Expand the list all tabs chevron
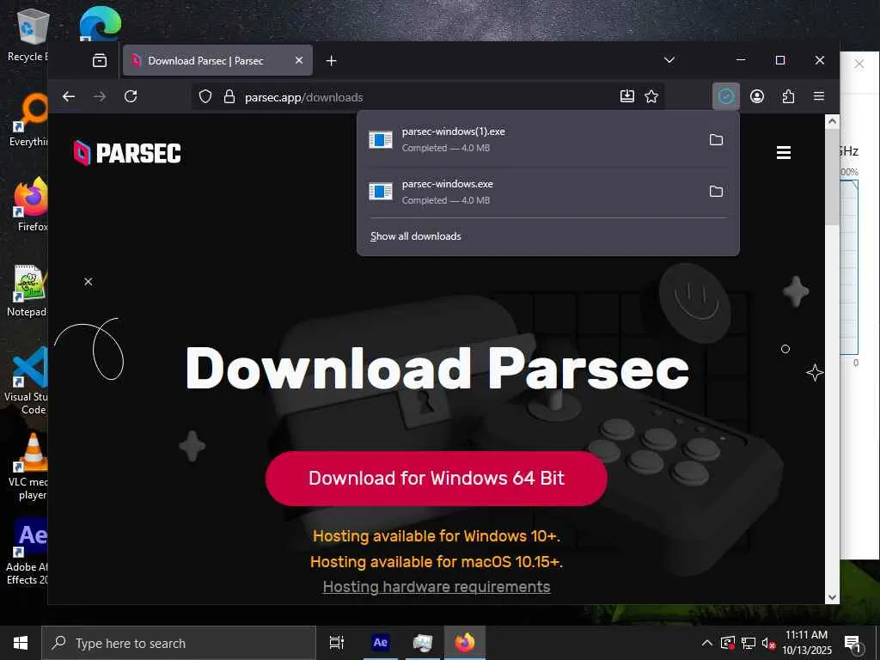 pos(669,60)
